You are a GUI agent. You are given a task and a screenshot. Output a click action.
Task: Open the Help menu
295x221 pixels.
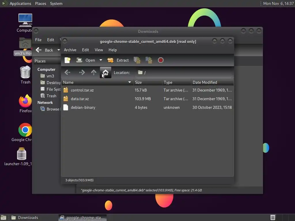[113, 50]
